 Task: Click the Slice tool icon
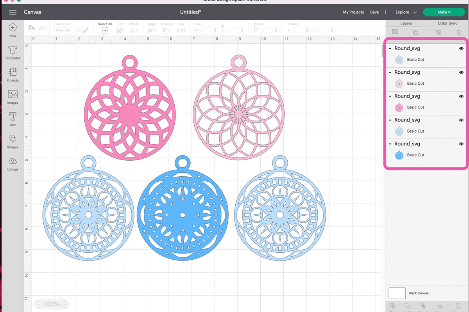393,306
